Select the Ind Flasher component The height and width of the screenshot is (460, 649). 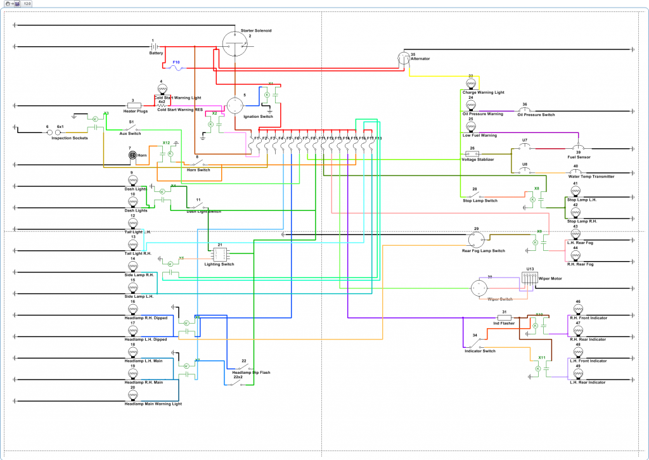tap(505, 317)
